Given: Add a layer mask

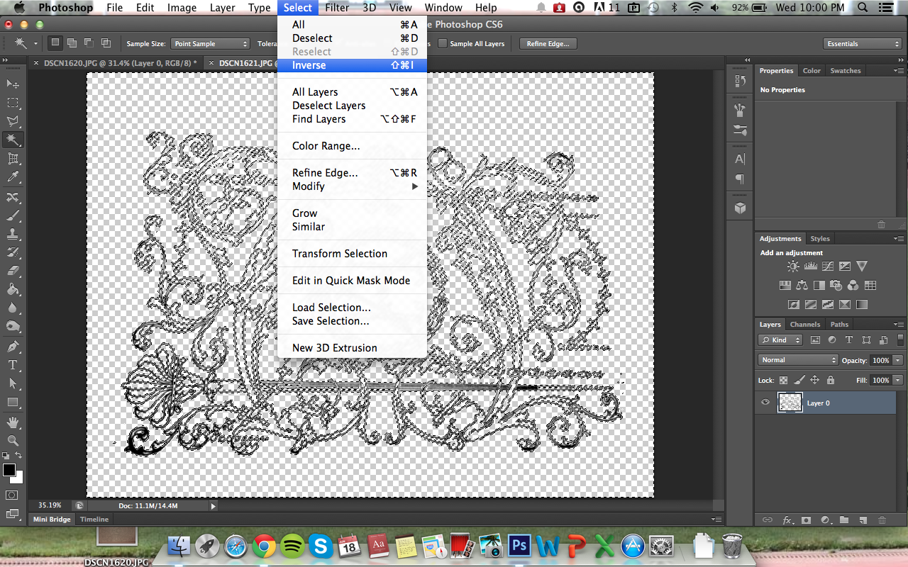Looking at the screenshot, I should [806, 520].
